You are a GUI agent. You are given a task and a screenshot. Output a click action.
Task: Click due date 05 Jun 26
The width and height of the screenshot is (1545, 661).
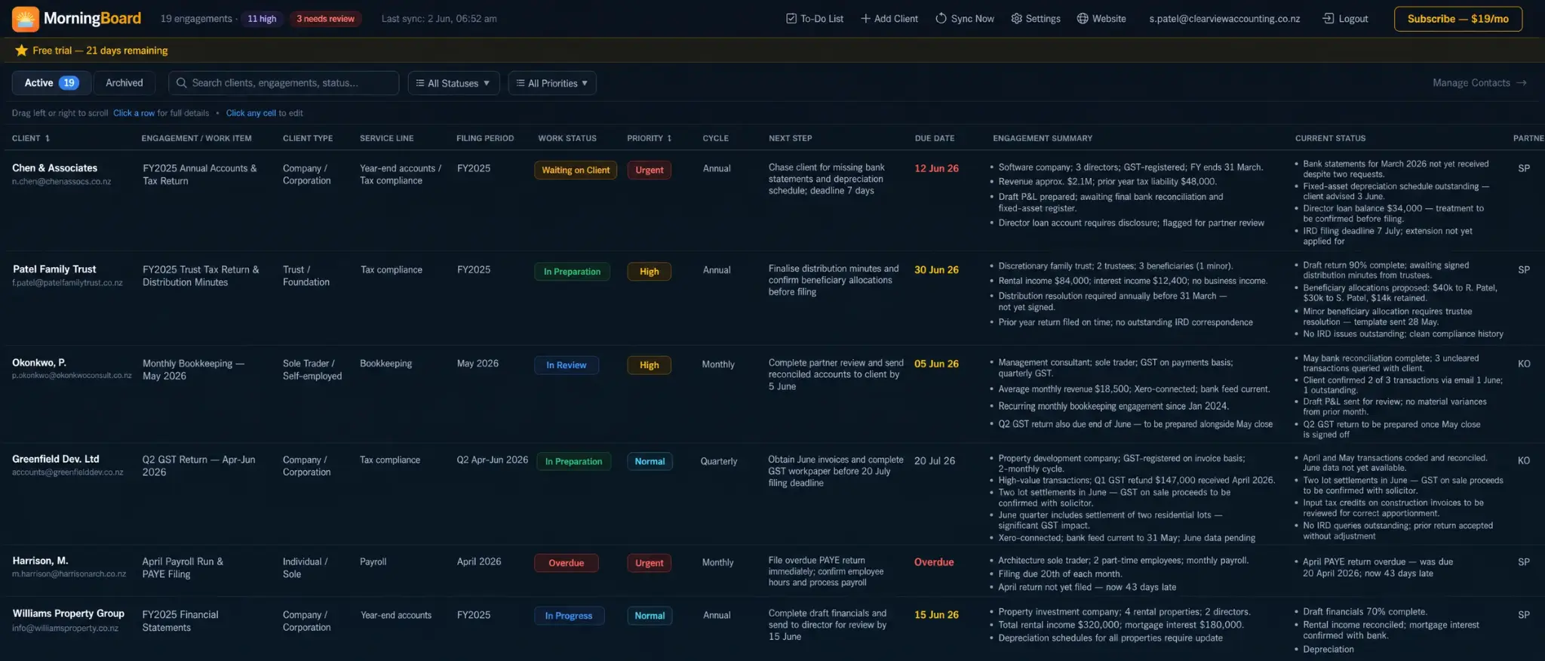pyautogui.click(x=936, y=364)
